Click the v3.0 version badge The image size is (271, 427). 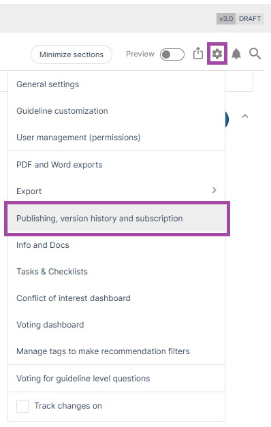[226, 19]
